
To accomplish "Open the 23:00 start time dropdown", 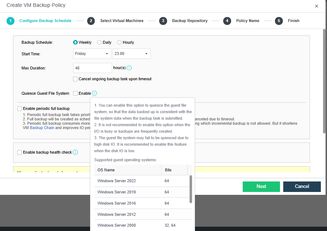I will (x=131, y=54).
